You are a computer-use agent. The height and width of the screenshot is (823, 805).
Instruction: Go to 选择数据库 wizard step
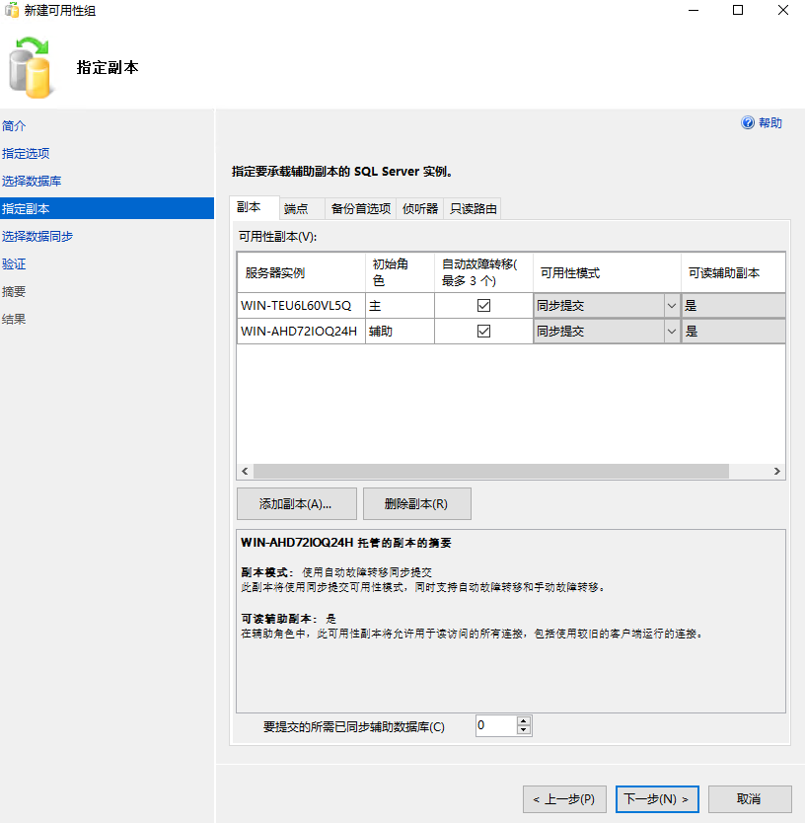(32, 182)
